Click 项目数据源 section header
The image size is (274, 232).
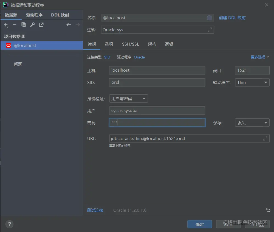tap(14, 37)
